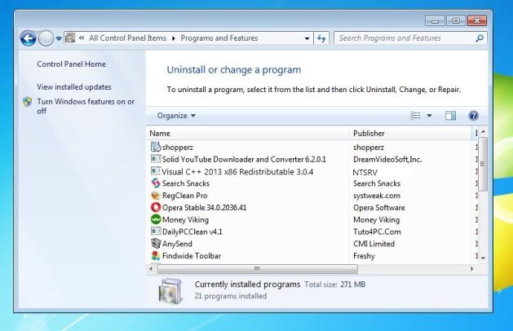This screenshot has width=513, height=331.
Task: Click the greyed forward navigation button
Action: click(46, 38)
